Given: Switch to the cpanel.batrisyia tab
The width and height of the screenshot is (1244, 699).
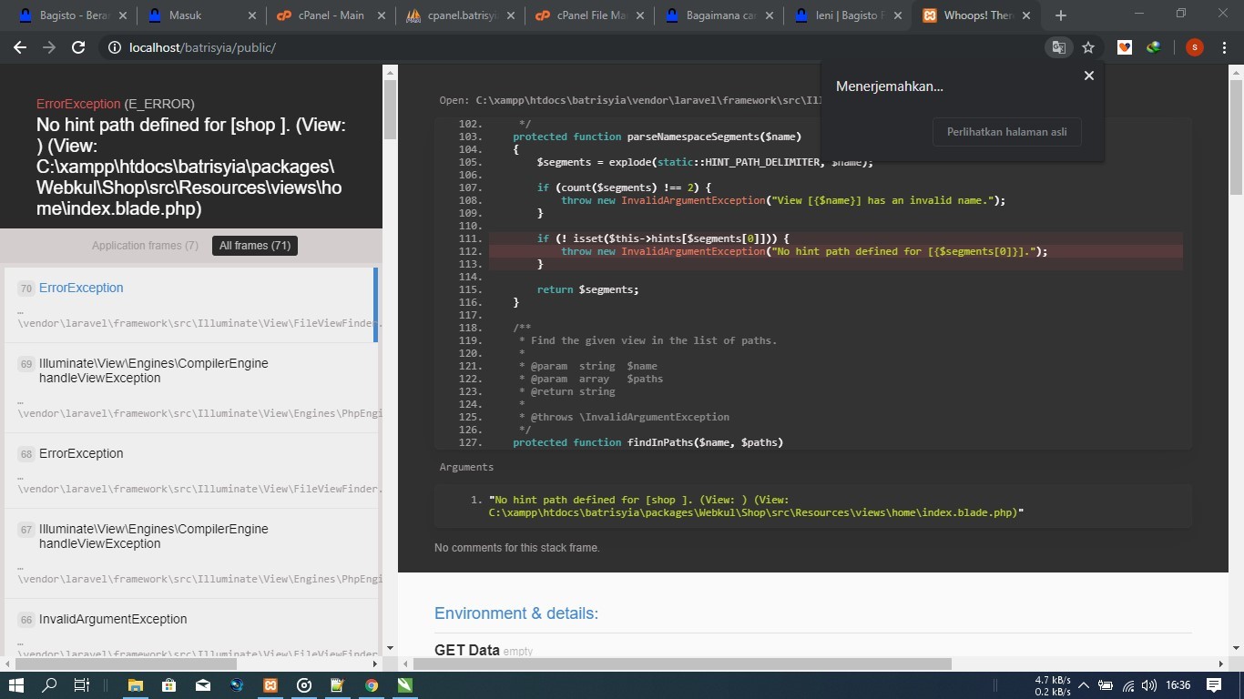Looking at the screenshot, I should pos(463,15).
